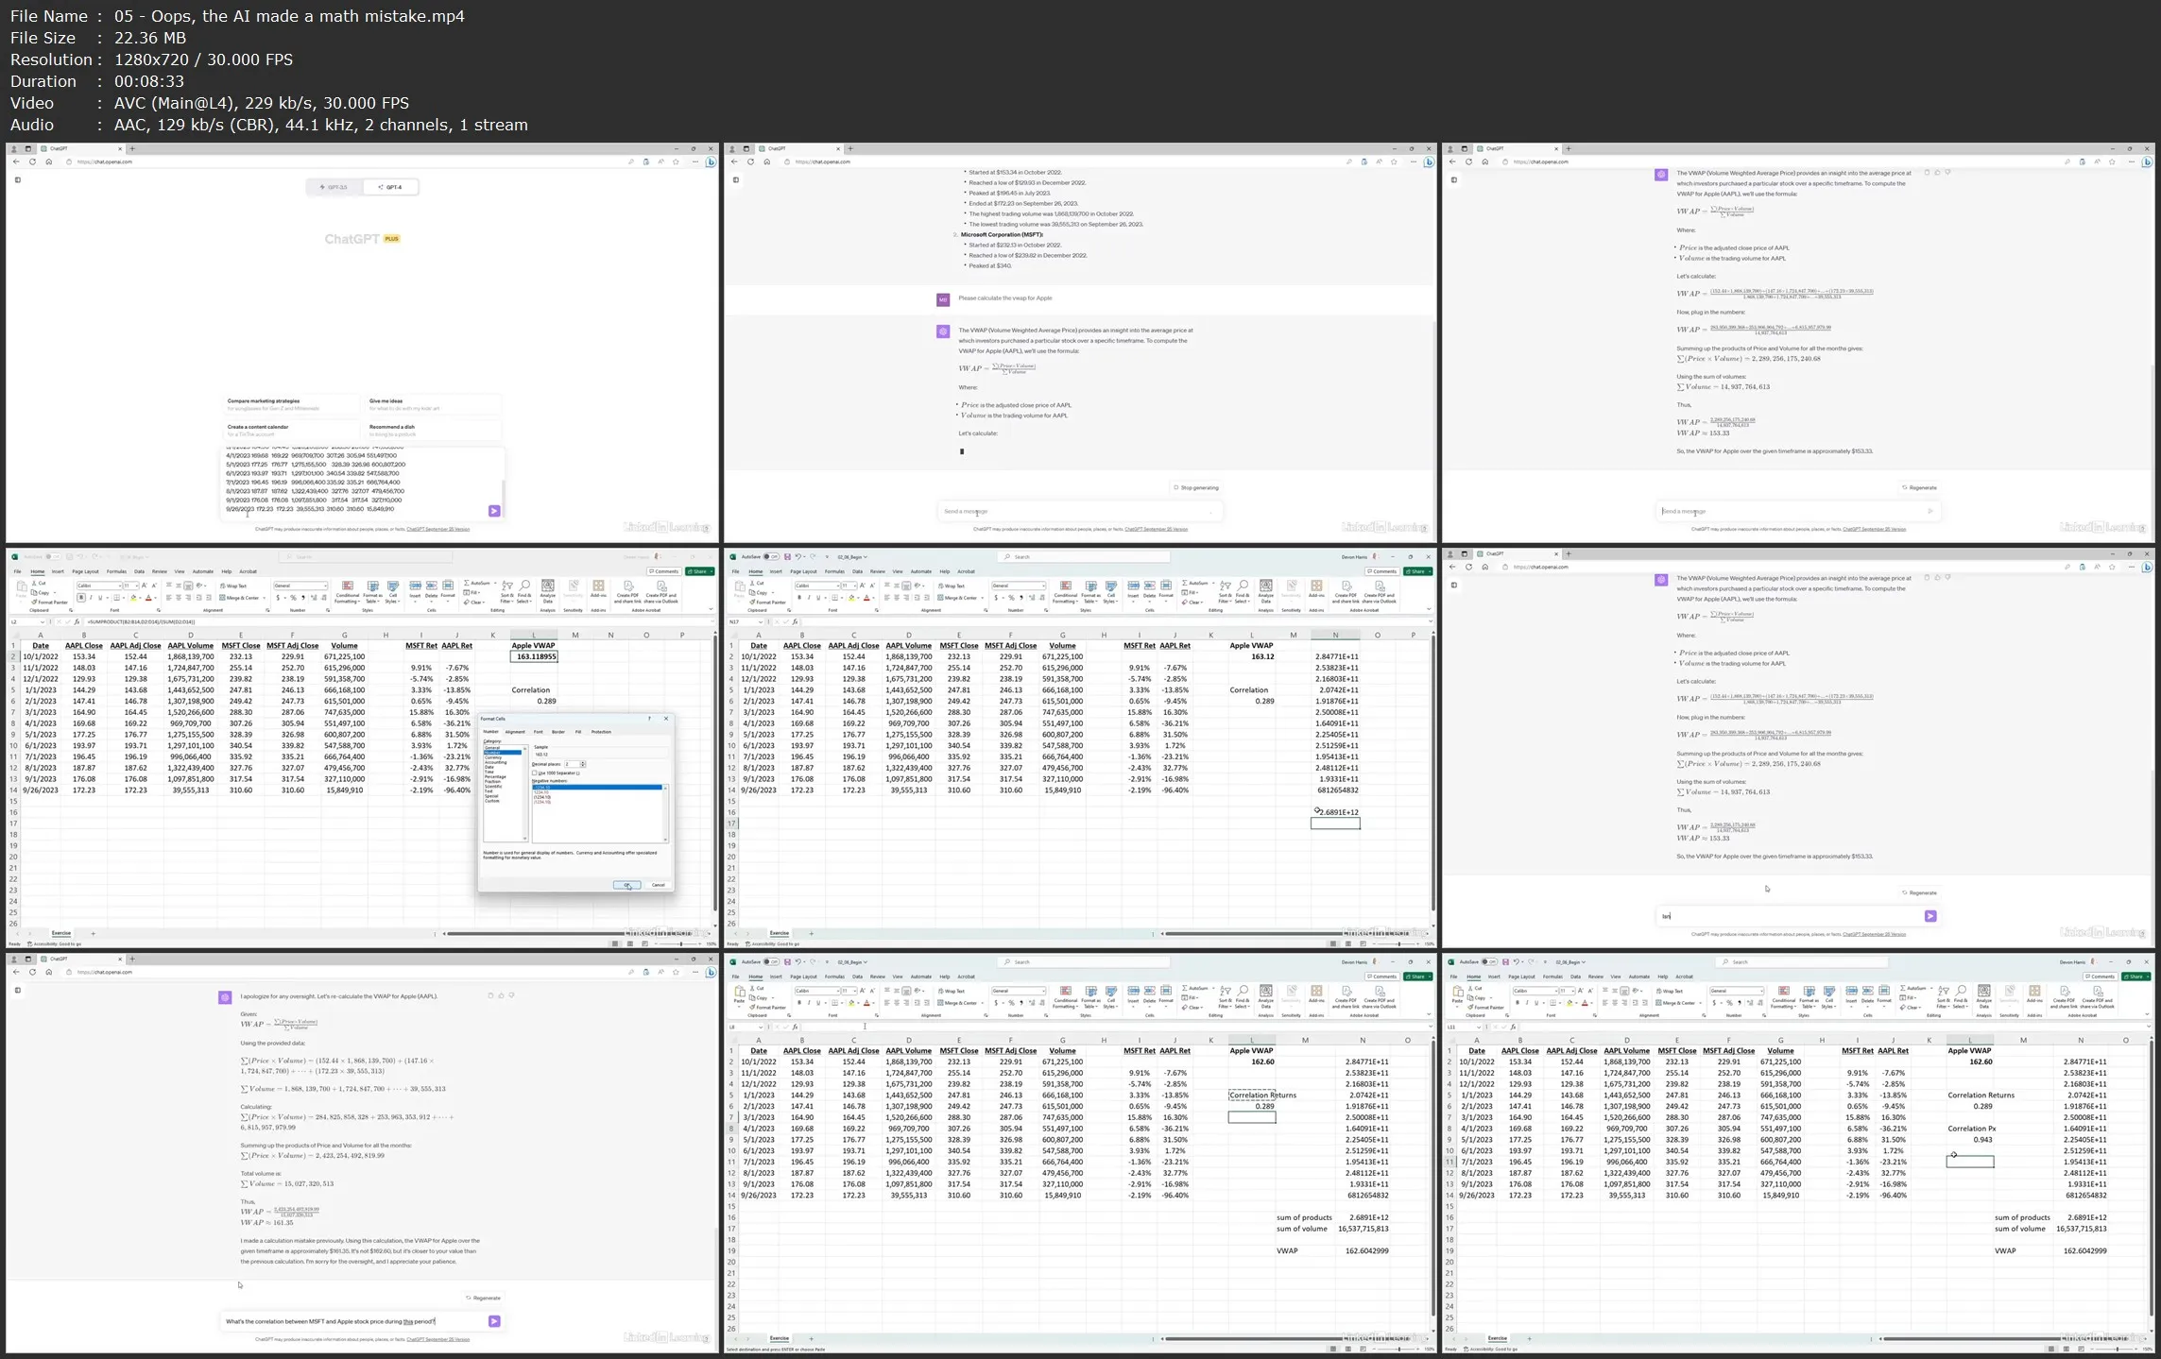Click browser Home icon on GPT-4 selector page

tap(48, 161)
